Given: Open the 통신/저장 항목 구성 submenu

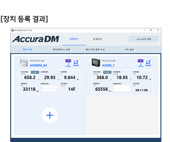Looking at the screenshot, I should pos(95,50).
